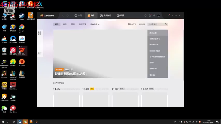Viewport: 221px width, 124px height.
Task: Click the WeChat taskbar icon
Action: coord(25,122)
